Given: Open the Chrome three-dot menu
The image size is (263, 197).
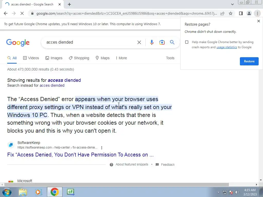Looking at the screenshot, I should (257, 13).
